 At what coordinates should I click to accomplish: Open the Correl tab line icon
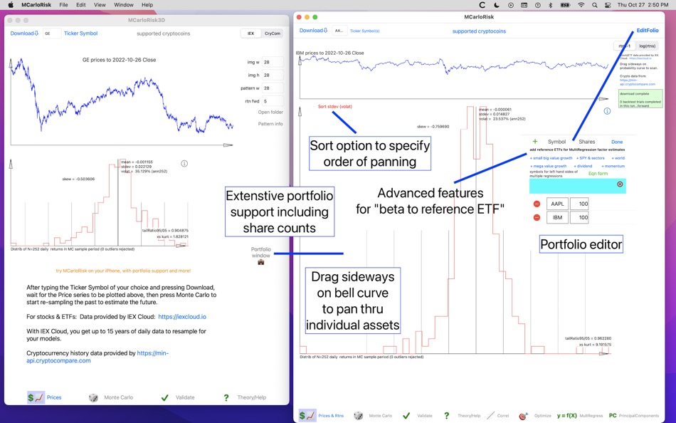pos(490,416)
